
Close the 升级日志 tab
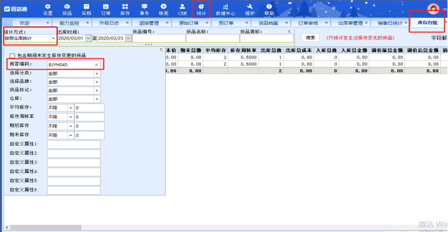pos(127,22)
